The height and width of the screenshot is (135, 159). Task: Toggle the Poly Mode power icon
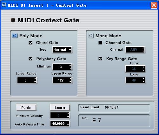pos(15,36)
